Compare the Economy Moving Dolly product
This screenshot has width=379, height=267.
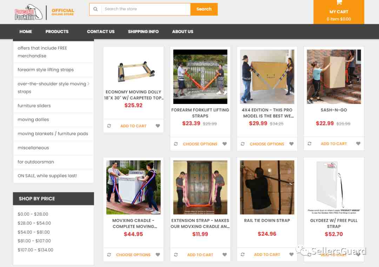point(109,126)
